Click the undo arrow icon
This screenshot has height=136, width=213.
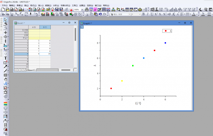click(100, 14)
